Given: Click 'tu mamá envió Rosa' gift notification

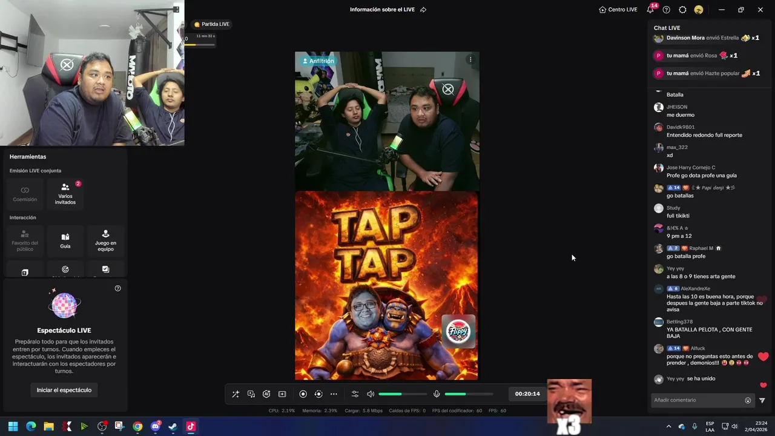Looking at the screenshot, I should pyautogui.click(x=696, y=56).
